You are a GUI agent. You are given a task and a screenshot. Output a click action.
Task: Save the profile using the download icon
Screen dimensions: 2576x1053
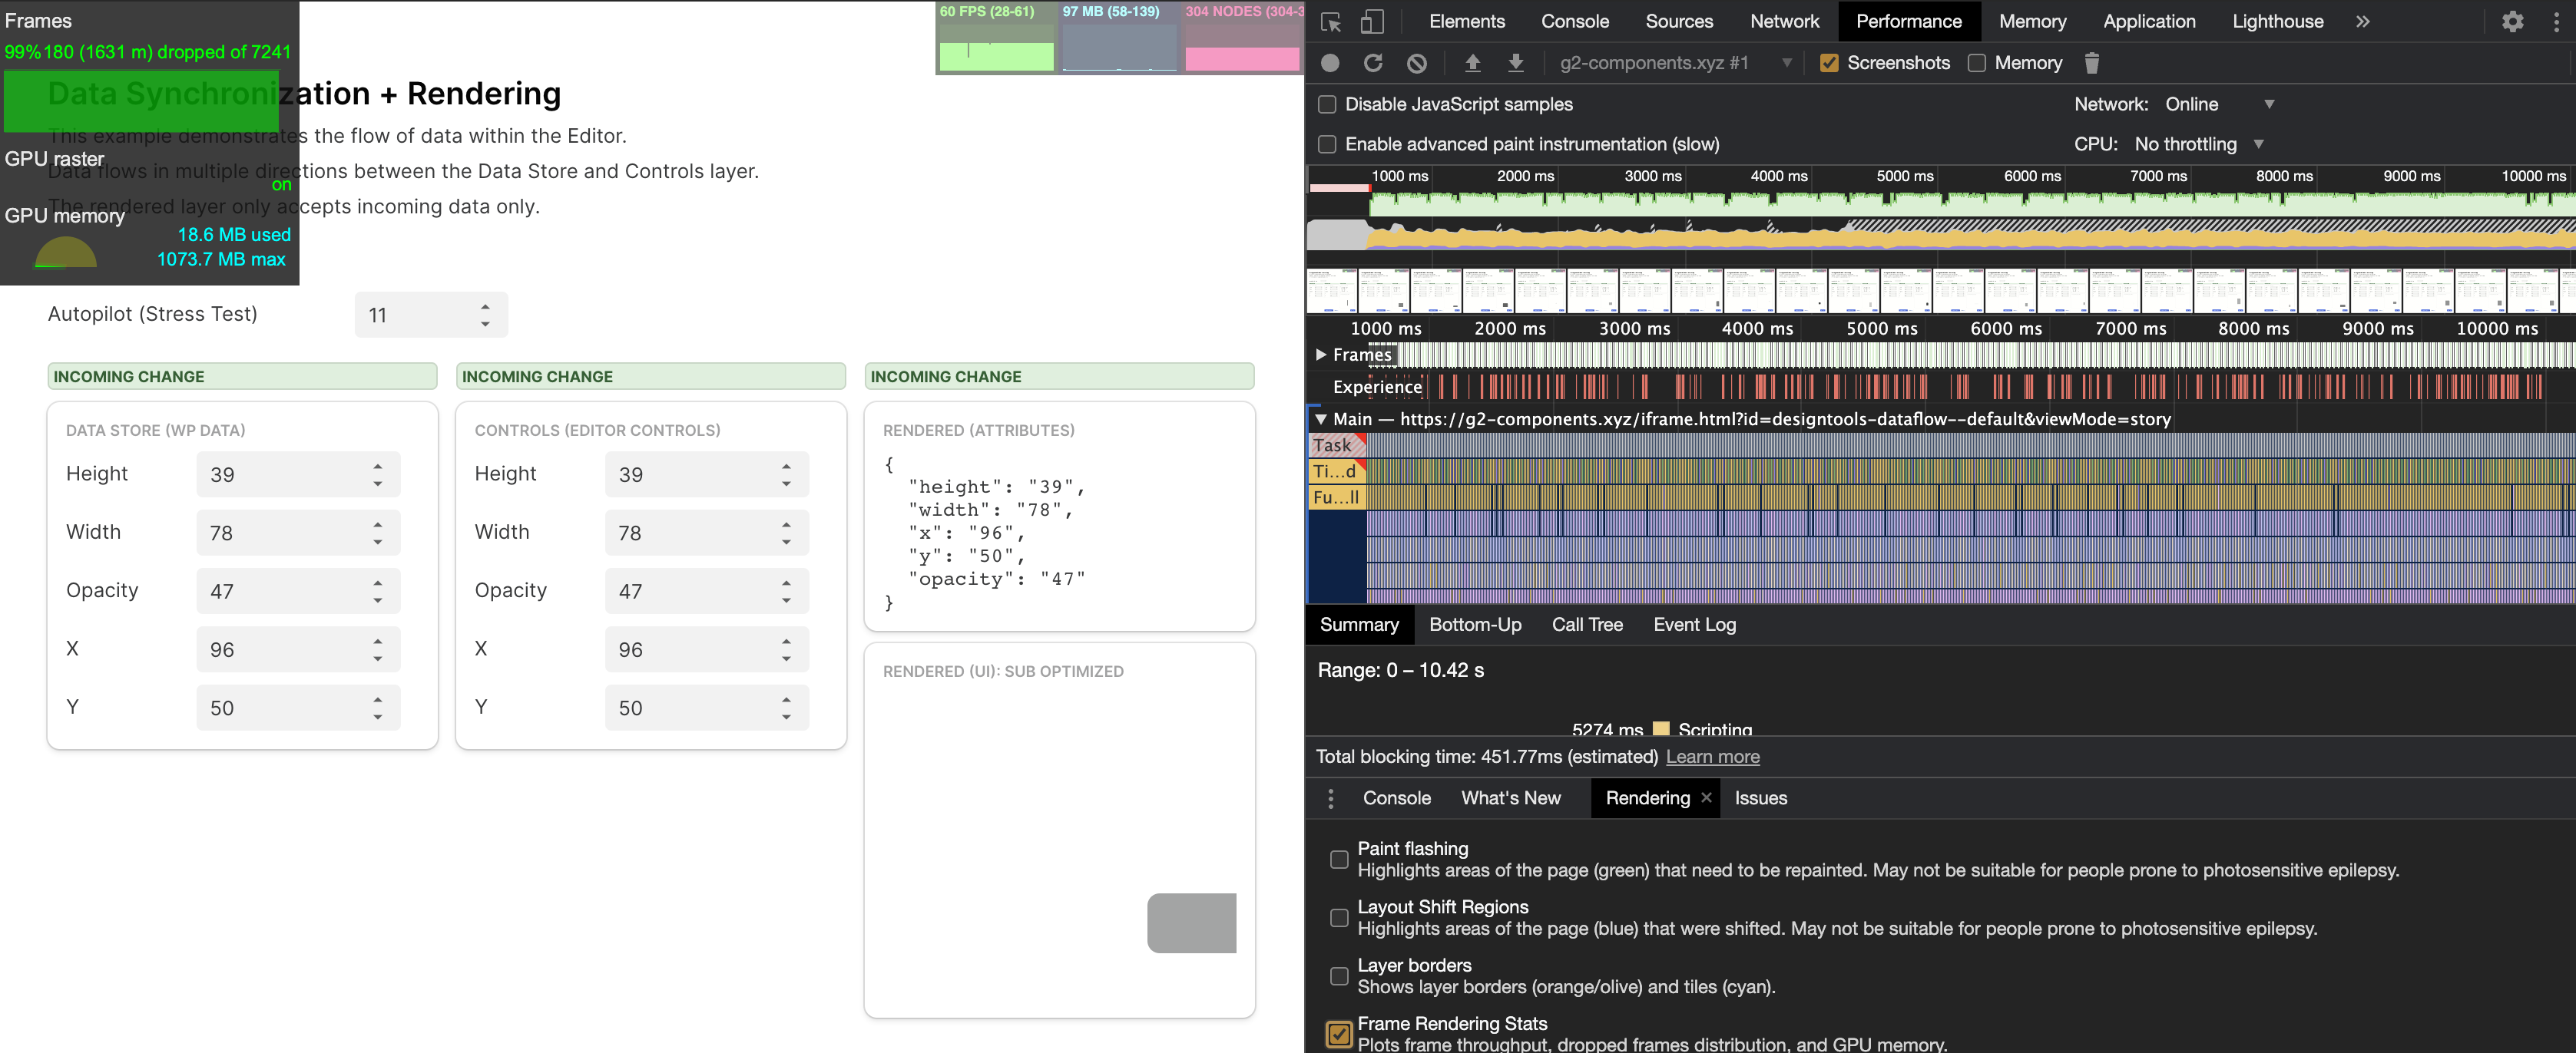click(x=1516, y=62)
